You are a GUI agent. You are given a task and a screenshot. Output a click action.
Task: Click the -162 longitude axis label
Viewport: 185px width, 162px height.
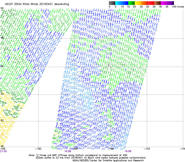pos(38,149)
